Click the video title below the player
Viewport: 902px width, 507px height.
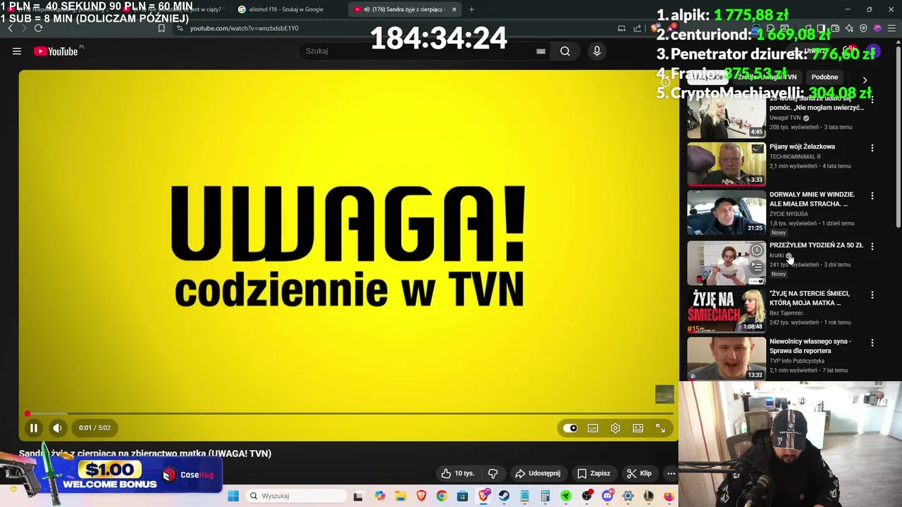pos(145,453)
